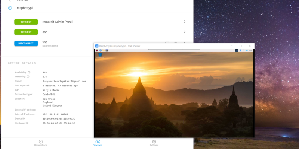Select the remoteit Admin Panel service name
299x149 pixels.
coord(58,22)
